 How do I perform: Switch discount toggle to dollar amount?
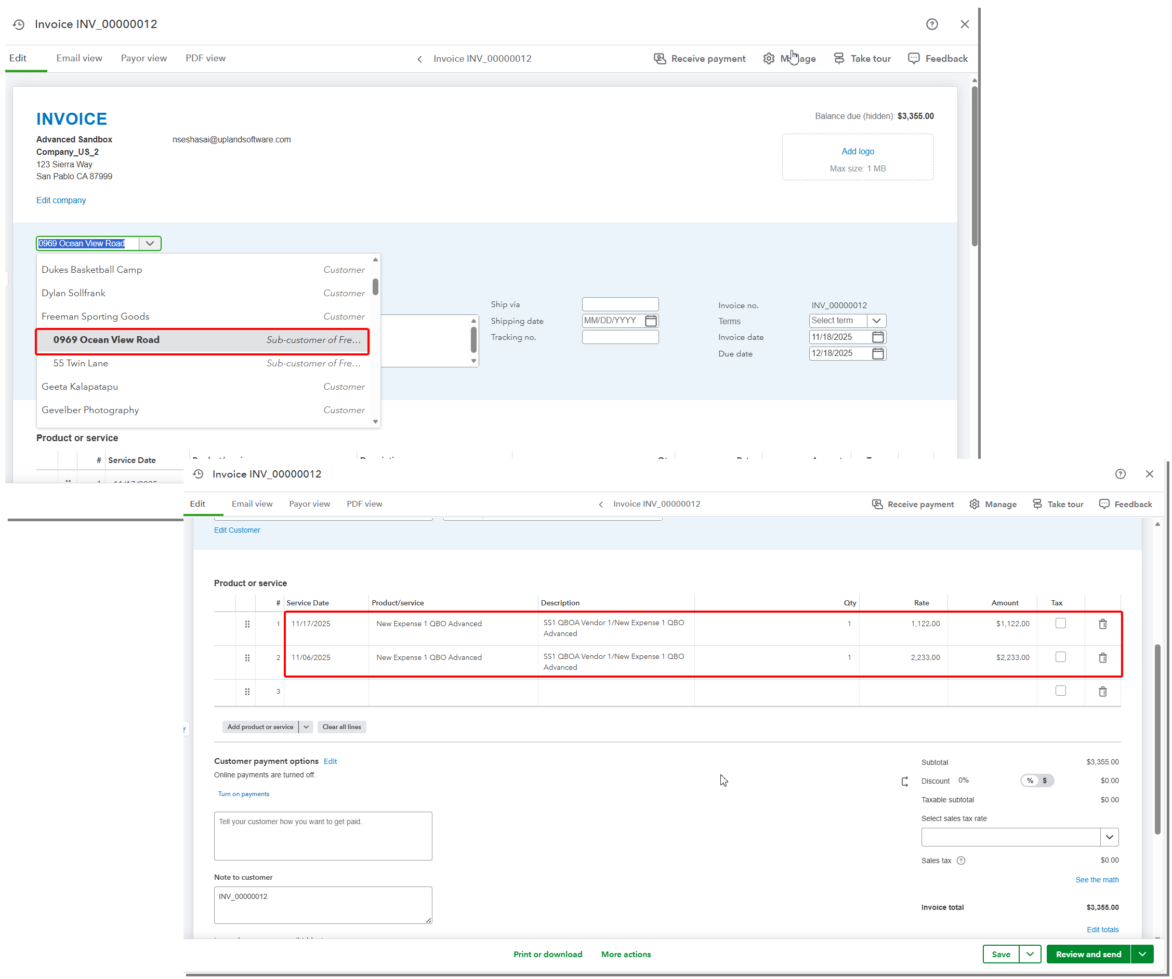click(1044, 780)
